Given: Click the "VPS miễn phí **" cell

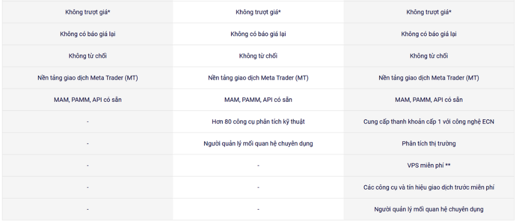Looking at the screenshot, I should tap(428, 166).
